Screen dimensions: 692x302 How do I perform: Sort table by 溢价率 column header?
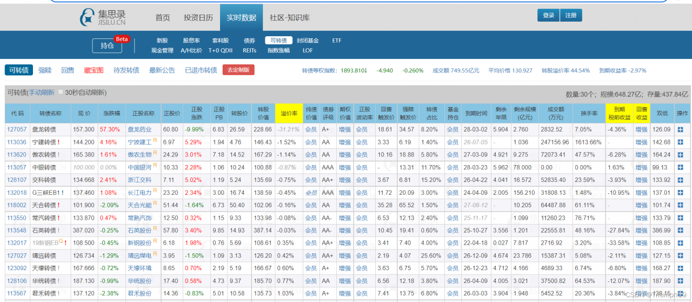pos(289,114)
